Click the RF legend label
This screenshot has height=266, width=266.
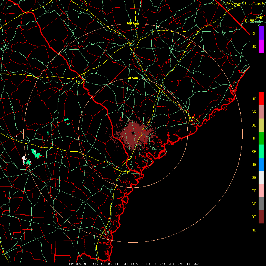254,33
